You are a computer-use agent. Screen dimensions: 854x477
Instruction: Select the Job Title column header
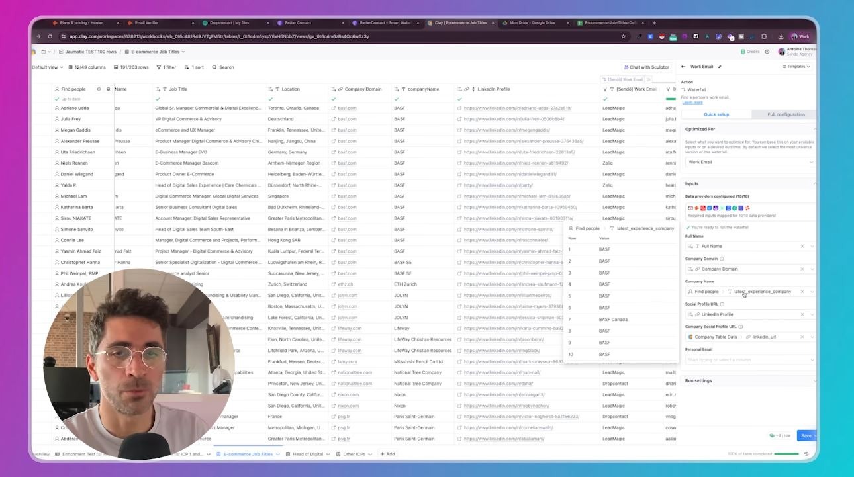point(209,89)
